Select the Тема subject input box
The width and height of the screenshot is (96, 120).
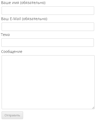(47, 43)
